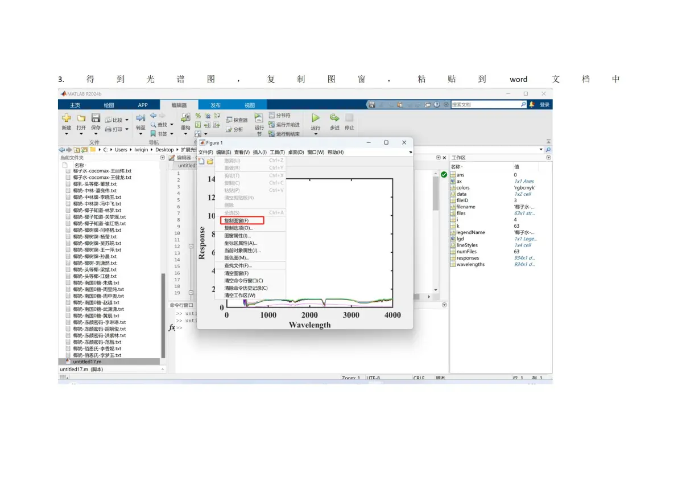Click the Run Section (运行节) icon
This screenshot has height=480, width=678.
click(x=259, y=118)
